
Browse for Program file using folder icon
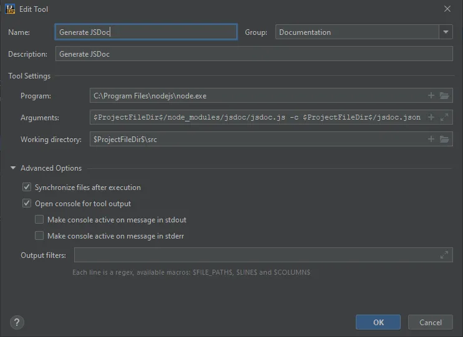click(x=444, y=95)
